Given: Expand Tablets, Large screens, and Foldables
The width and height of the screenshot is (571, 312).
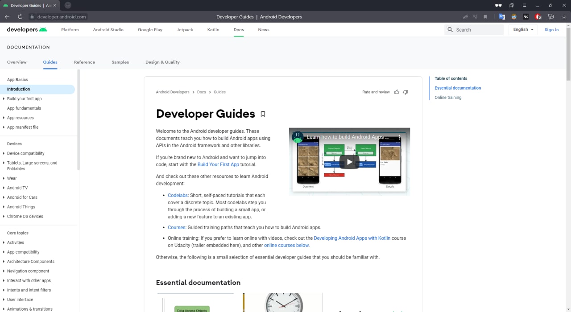Looking at the screenshot, I should pyautogui.click(x=4, y=163).
